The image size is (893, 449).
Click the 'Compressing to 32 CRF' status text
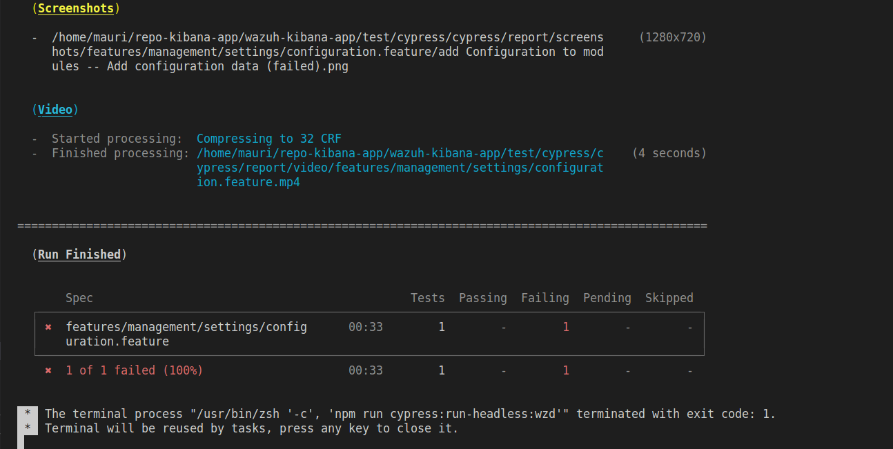pos(269,138)
